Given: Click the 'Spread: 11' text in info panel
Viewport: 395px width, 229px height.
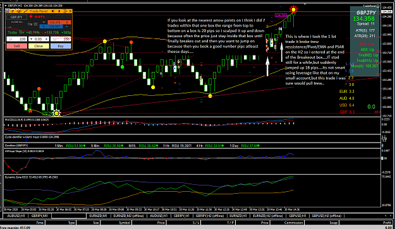Looking at the screenshot, I should pyautogui.click(x=366, y=23).
